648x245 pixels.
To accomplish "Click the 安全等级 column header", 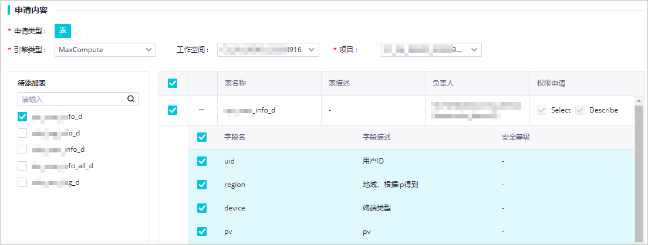I will pos(516,137).
